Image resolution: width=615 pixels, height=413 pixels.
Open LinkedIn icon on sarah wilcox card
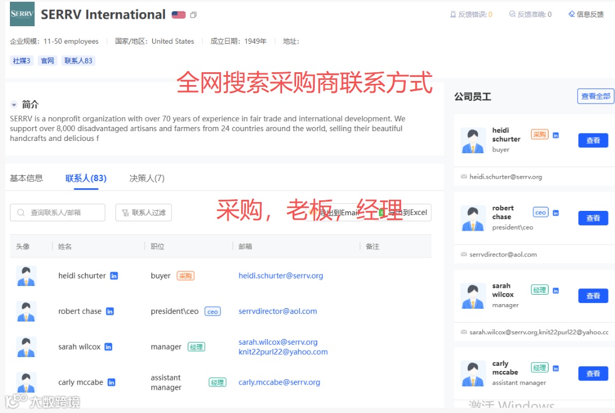coord(556,290)
